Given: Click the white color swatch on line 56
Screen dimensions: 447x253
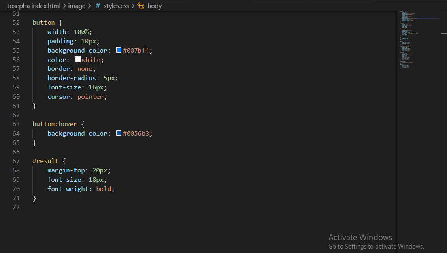Looking at the screenshot, I should [78, 60].
